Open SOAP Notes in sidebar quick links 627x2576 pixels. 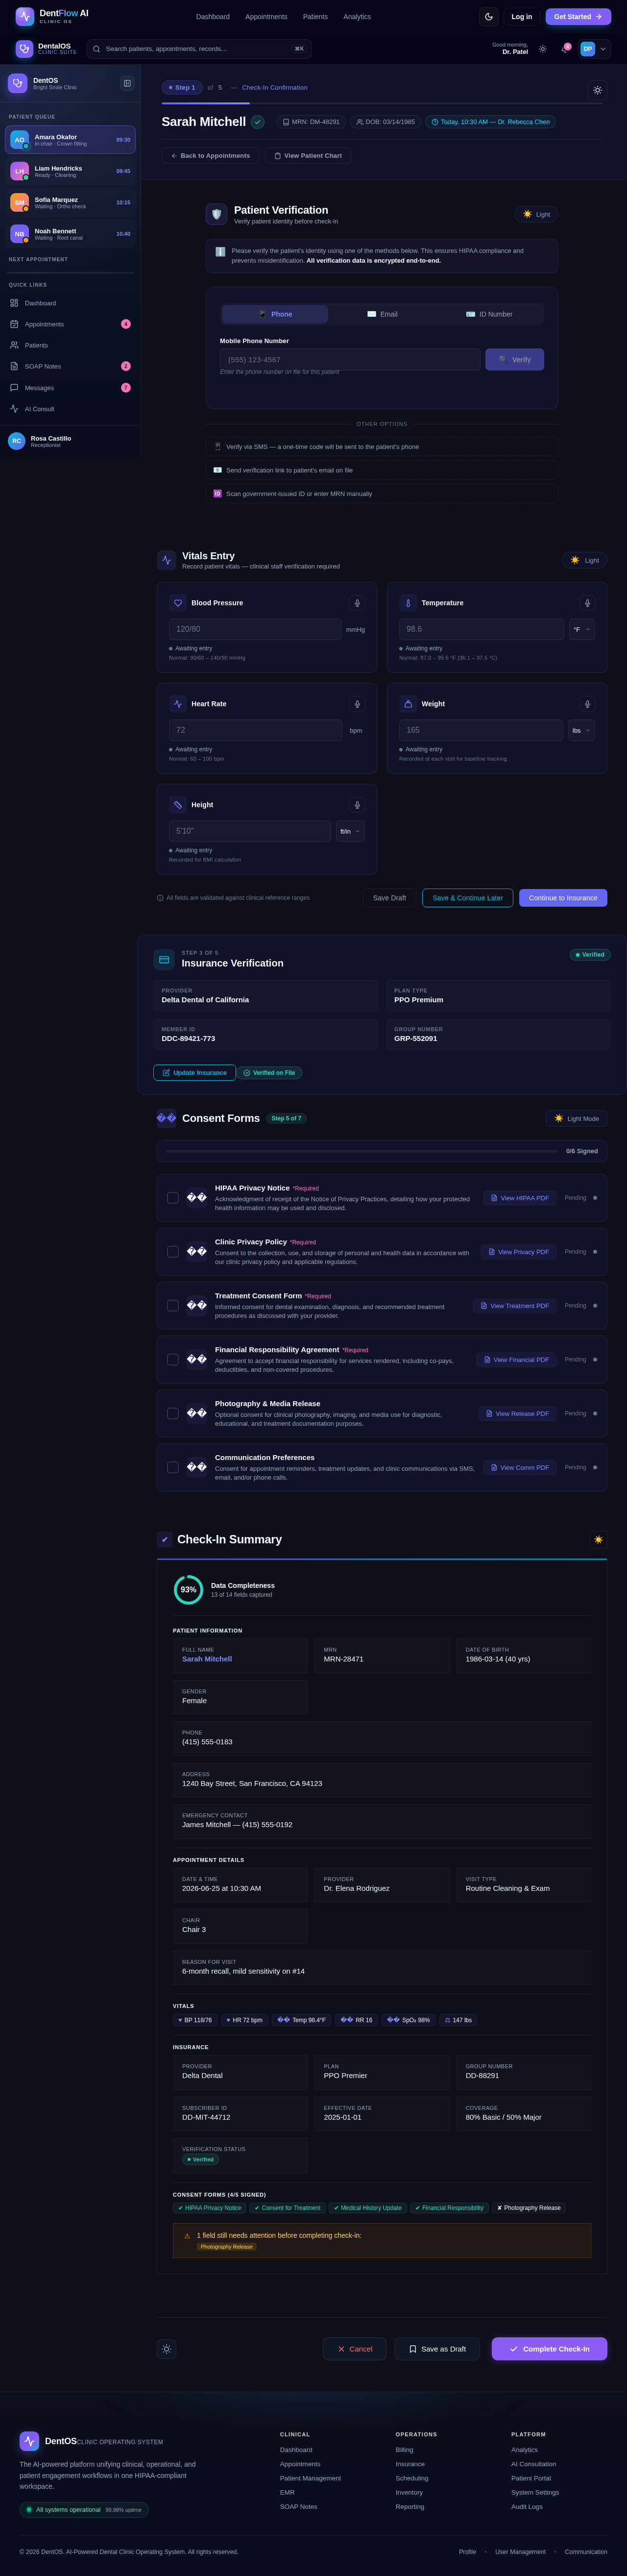click(70, 367)
